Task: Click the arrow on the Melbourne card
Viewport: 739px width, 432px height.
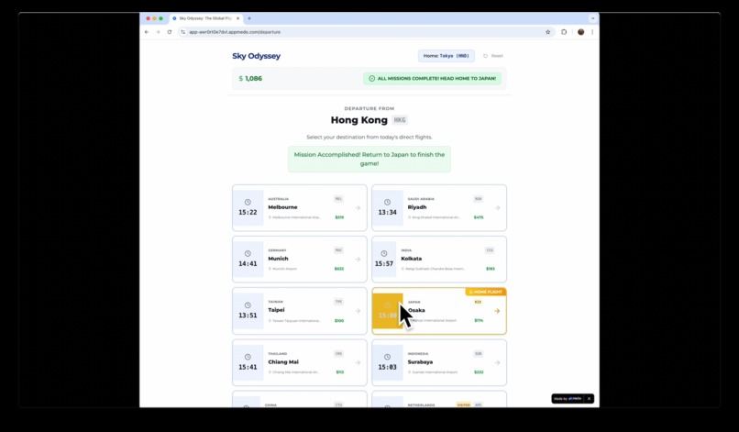Action: click(358, 207)
